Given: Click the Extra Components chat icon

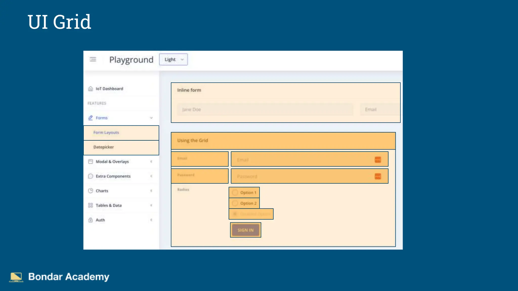Looking at the screenshot, I should [x=91, y=176].
